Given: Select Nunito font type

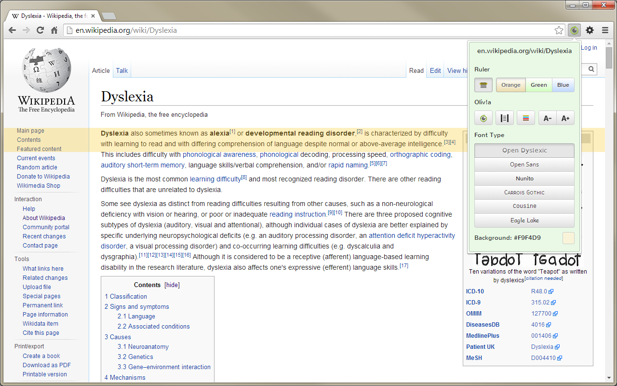Looking at the screenshot, I should (524, 179).
